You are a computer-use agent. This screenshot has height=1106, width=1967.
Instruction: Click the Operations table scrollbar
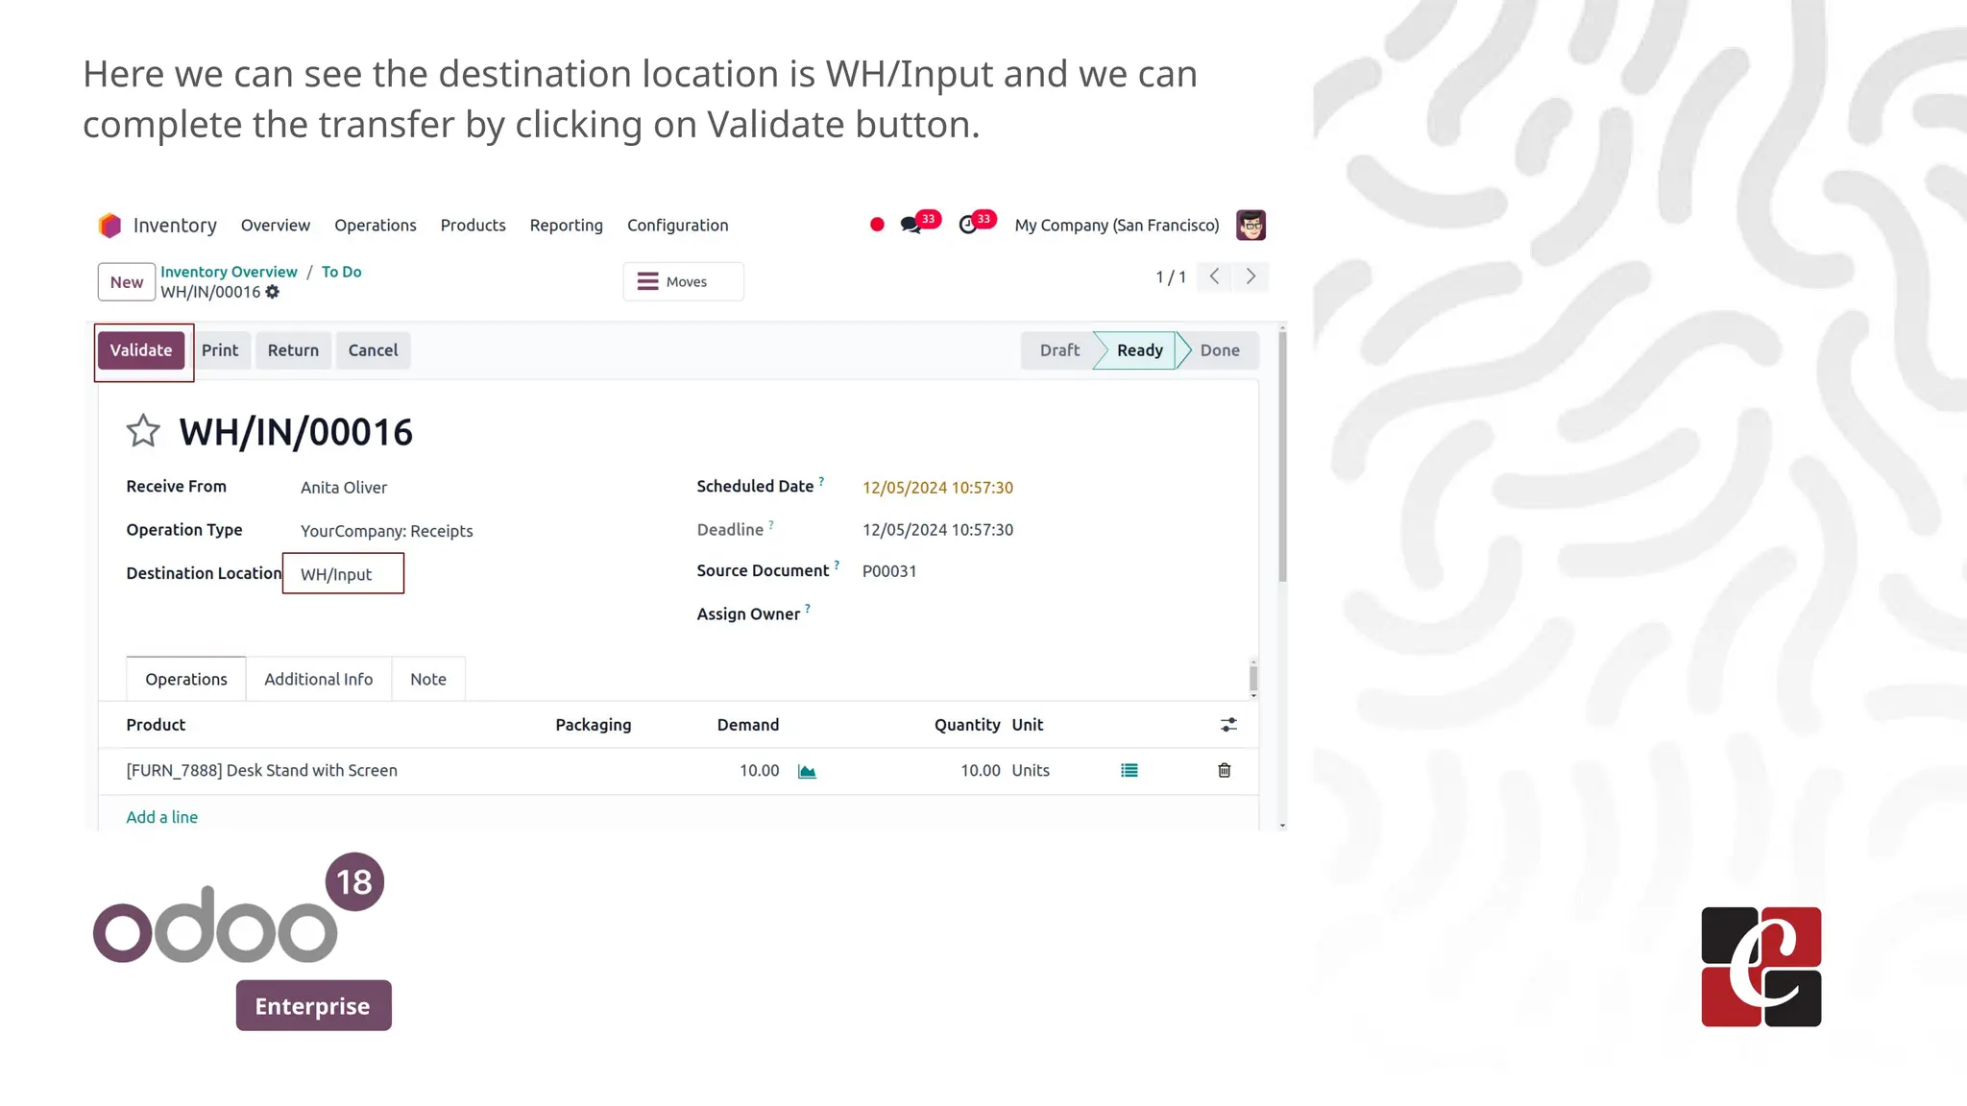(1253, 678)
